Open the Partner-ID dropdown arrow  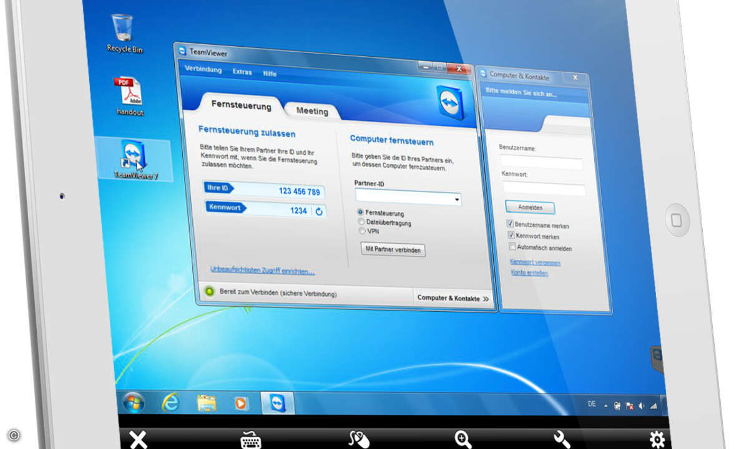click(x=457, y=200)
